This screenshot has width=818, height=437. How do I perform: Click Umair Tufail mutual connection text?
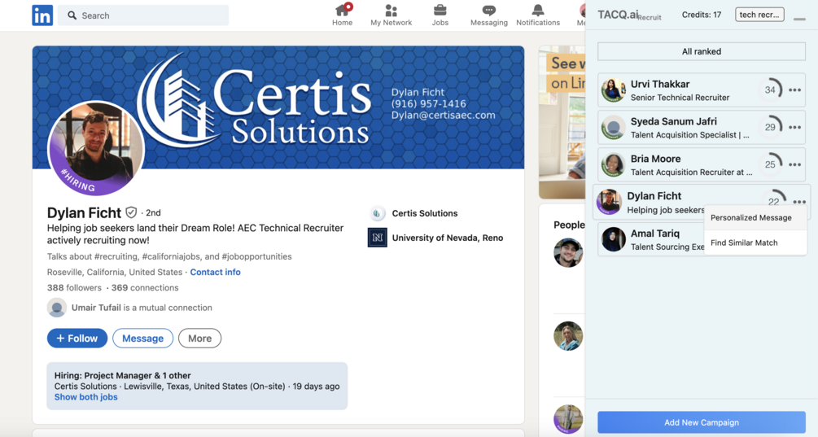click(142, 308)
